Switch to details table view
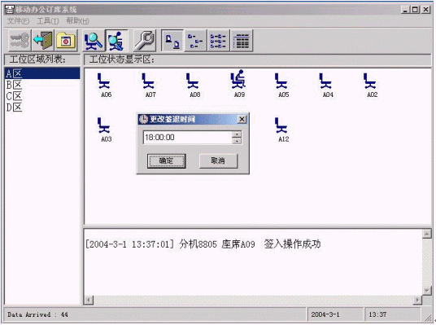Viewport: 436px width, 325px height. coord(242,41)
